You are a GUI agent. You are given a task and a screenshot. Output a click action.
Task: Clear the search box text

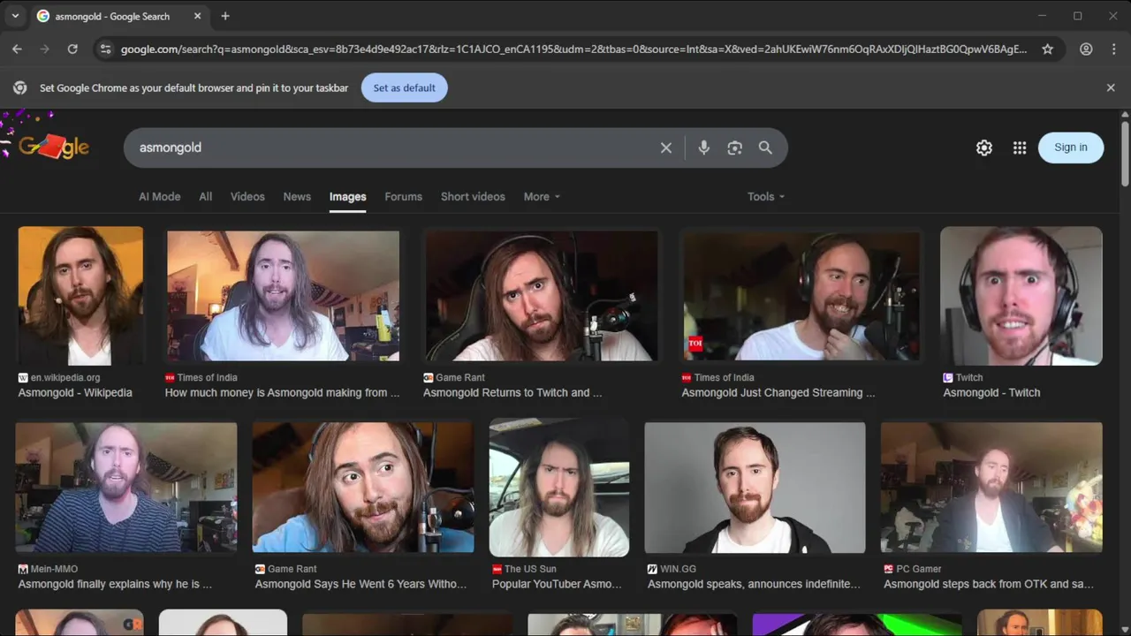666,148
